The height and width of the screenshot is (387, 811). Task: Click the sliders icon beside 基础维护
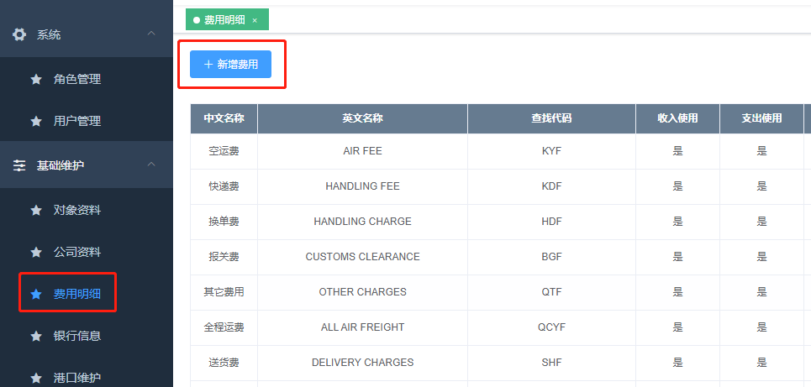coord(19,165)
